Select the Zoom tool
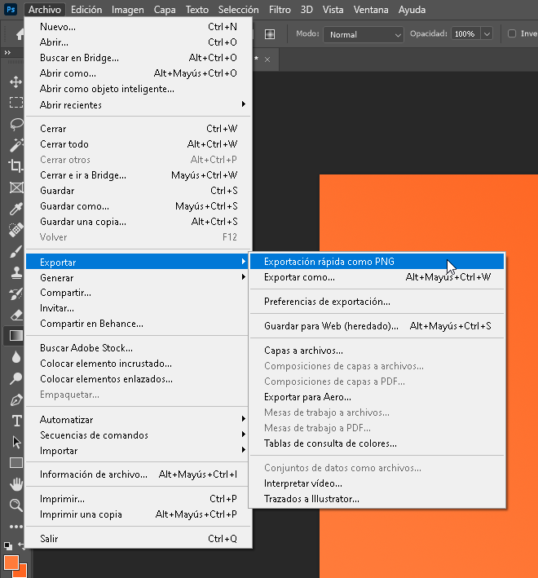The height and width of the screenshot is (578, 538). pos(15,505)
